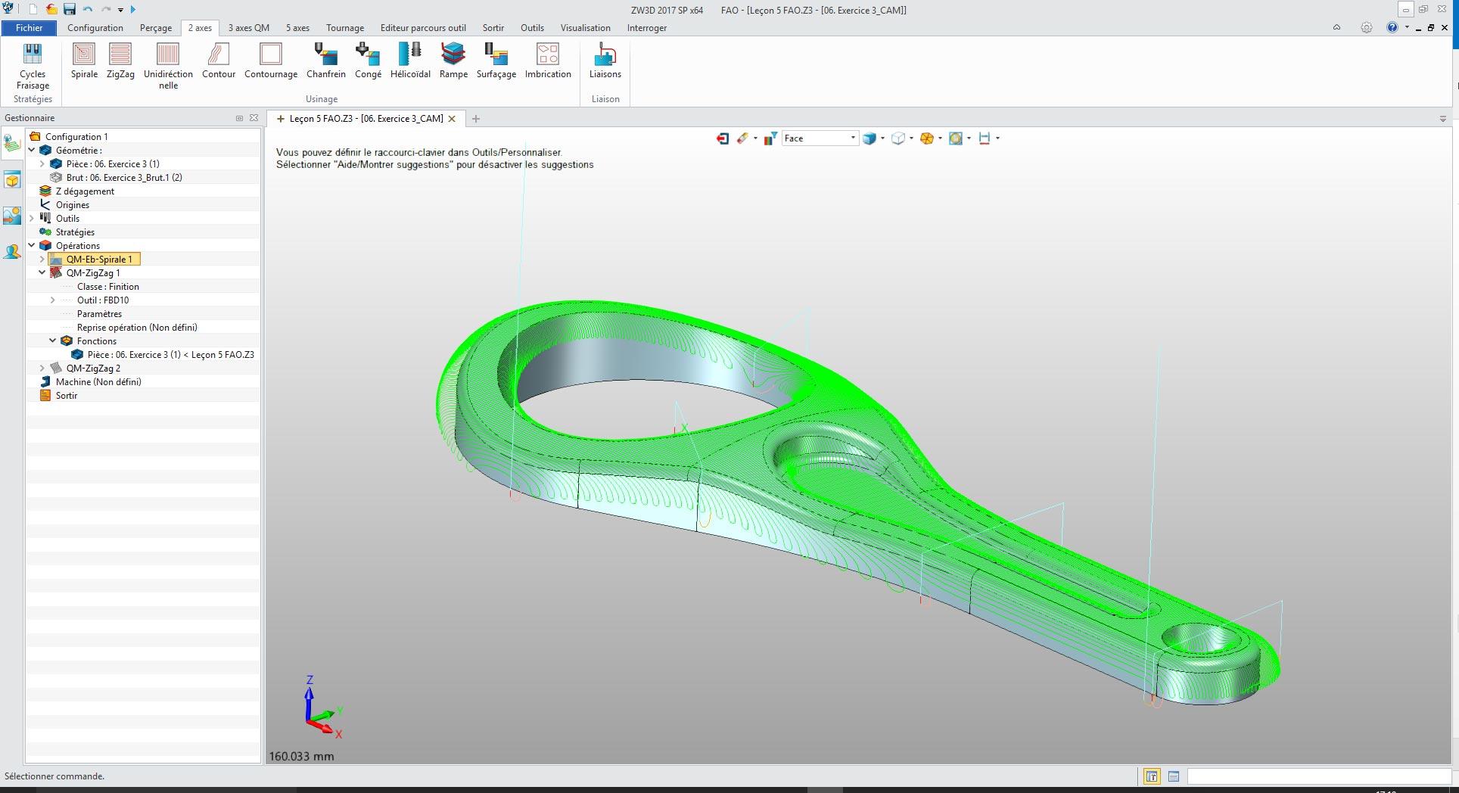Click the Contour operation icon
This screenshot has width=1459, height=793.
[x=219, y=61]
